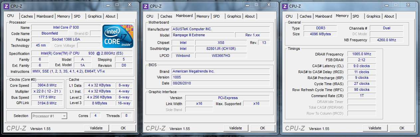Viewport: 420px width, 137px height.
Task: Select CPU tab in the Memory window
Action: (289, 16)
